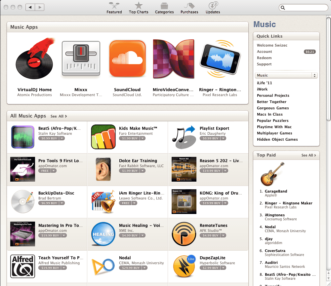
Task: Click the Reason 5 202 app icon
Action: pyautogui.click(x=184, y=169)
